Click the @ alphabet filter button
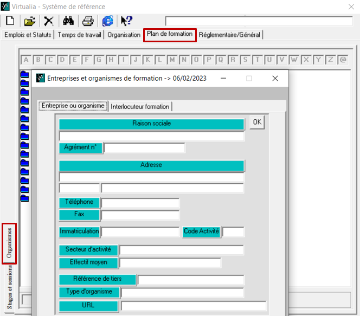The height and width of the screenshot is (316, 360). click(343, 60)
